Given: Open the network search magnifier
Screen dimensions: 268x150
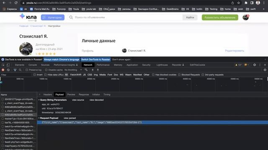Looking at the screenshot, I should [x=20, y=70].
